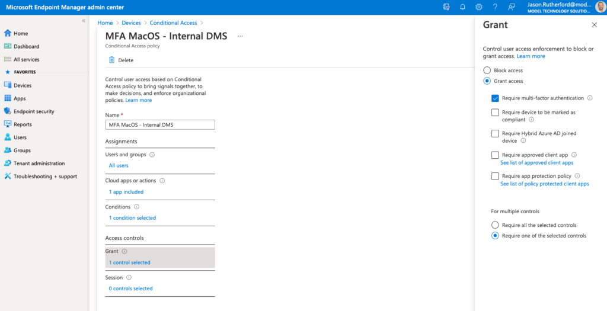The width and height of the screenshot is (607, 311).
Task: Choose Require one of the selected controls
Action: pyautogui.click(x=495, y=235)
